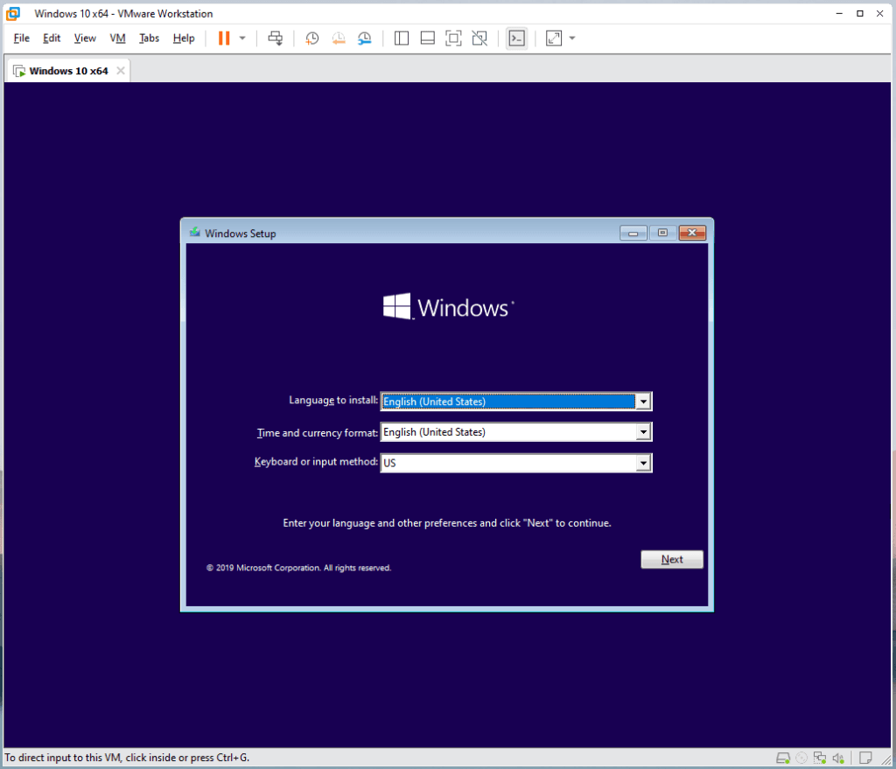Expand the Keyboard or input method dropdown

coord(644,463)
